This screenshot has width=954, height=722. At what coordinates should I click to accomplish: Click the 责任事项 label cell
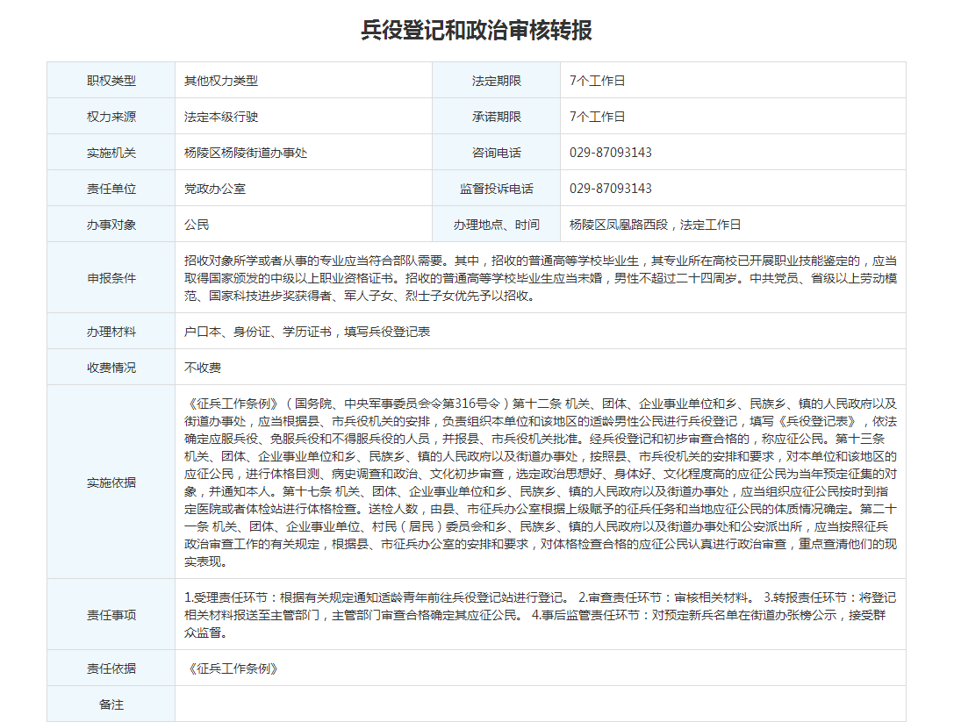(111, 615)
